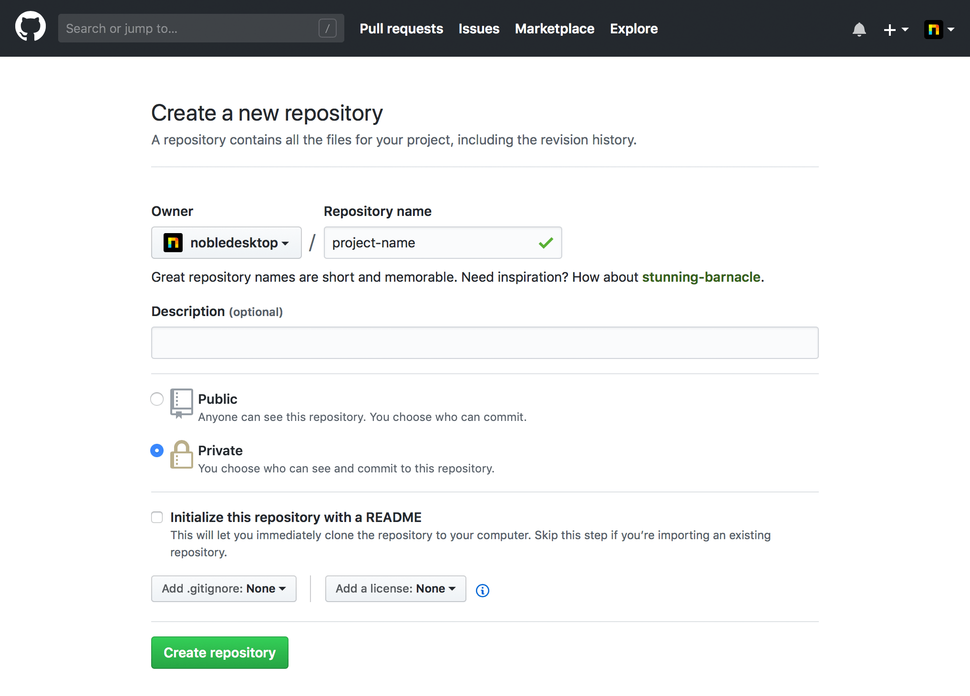This screenshot has width=970, height=696.
Task: Click the Create repository button
Action: 220,653
